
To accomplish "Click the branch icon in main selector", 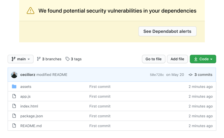I will coord(13,59).
